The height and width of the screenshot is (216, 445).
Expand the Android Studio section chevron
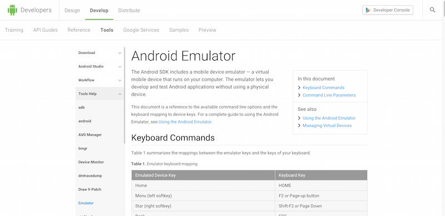coord(120,67)
